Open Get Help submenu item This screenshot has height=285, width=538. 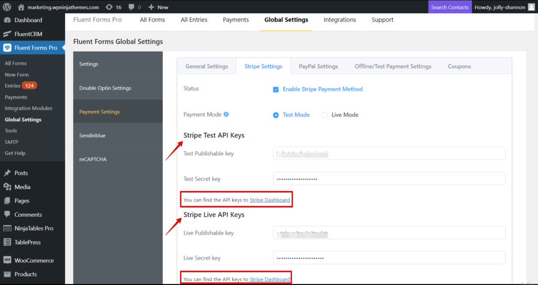point(15,153)
